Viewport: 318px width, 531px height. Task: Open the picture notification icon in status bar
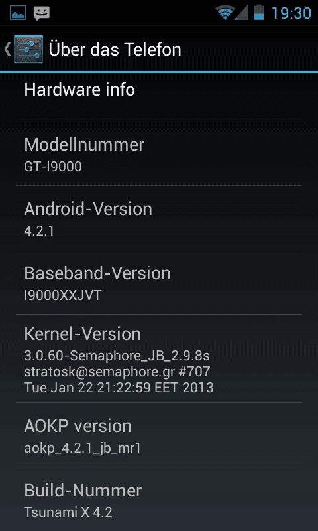(18, 13)
